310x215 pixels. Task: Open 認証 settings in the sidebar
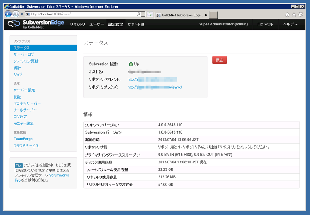17,97
